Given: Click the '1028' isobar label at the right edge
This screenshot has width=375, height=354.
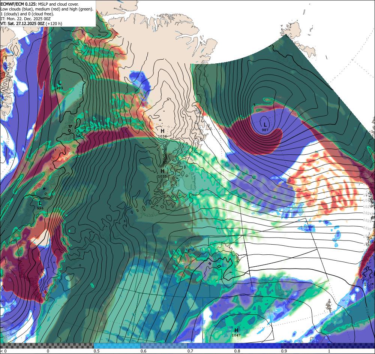Looking at the screenshot, I should pyautogui.click(x=367, y=221).
